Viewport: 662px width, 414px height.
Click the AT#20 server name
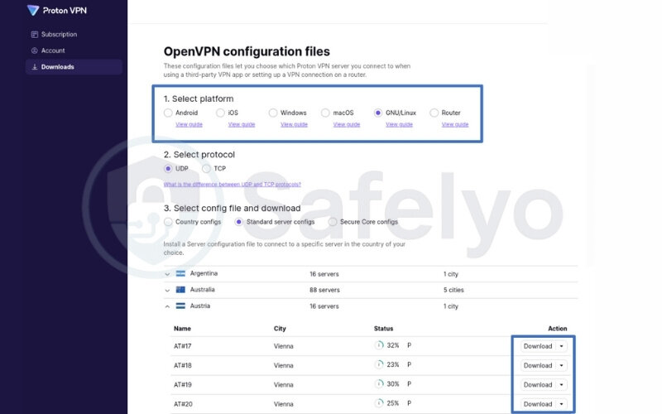click(183, 404)
